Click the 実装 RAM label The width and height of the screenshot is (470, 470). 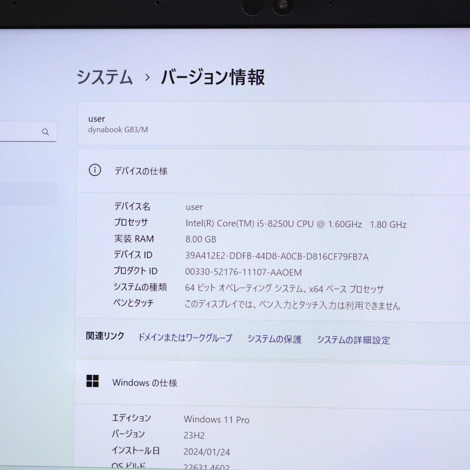pos(134,239)
